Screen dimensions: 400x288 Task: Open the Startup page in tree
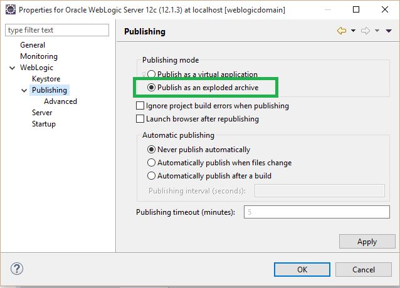[x=44, y=124]
